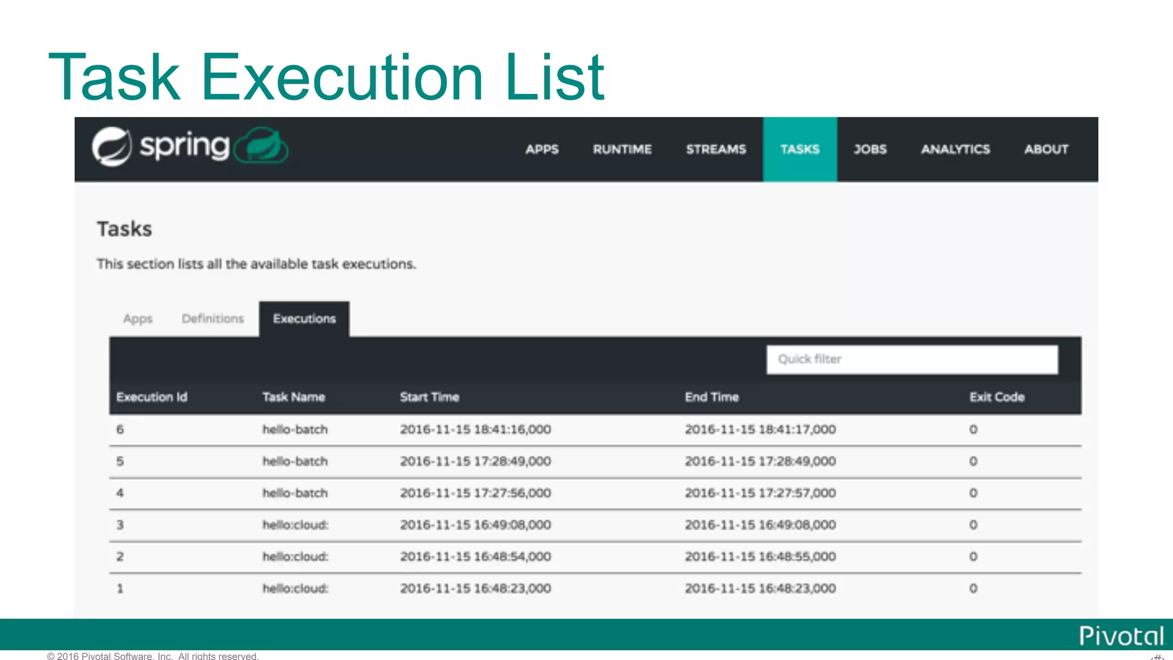Click the Exit Code column header
The height and width of the screenshot is (660, 1173).
(x=997, y=397)
